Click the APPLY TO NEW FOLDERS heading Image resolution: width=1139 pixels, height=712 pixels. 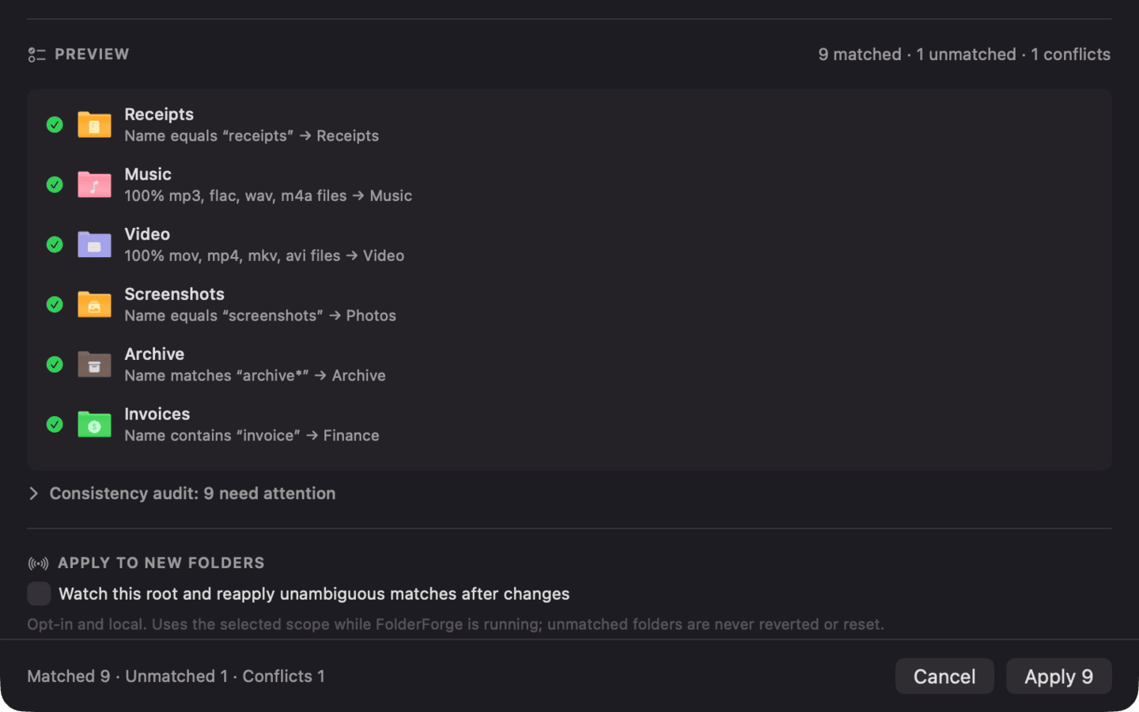point(161,563)
